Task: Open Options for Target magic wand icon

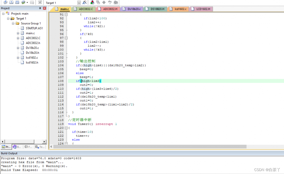Action: click(x=84, y=3)
